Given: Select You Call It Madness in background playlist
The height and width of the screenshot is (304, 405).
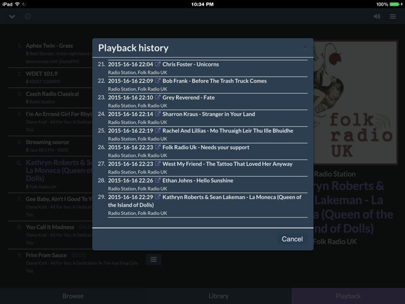Looking at the screenshot, I should pyautogui.click(x=50, y=227).
